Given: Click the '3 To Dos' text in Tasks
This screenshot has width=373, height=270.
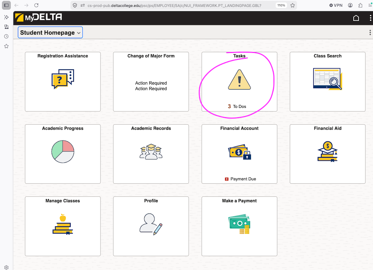Looking at the screenshot, I should point(237,106).
